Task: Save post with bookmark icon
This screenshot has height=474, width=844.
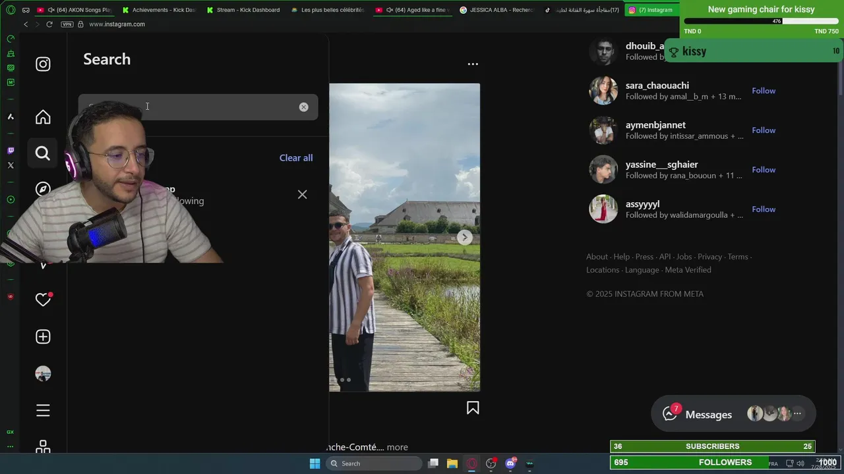Action: click(473, 408)
